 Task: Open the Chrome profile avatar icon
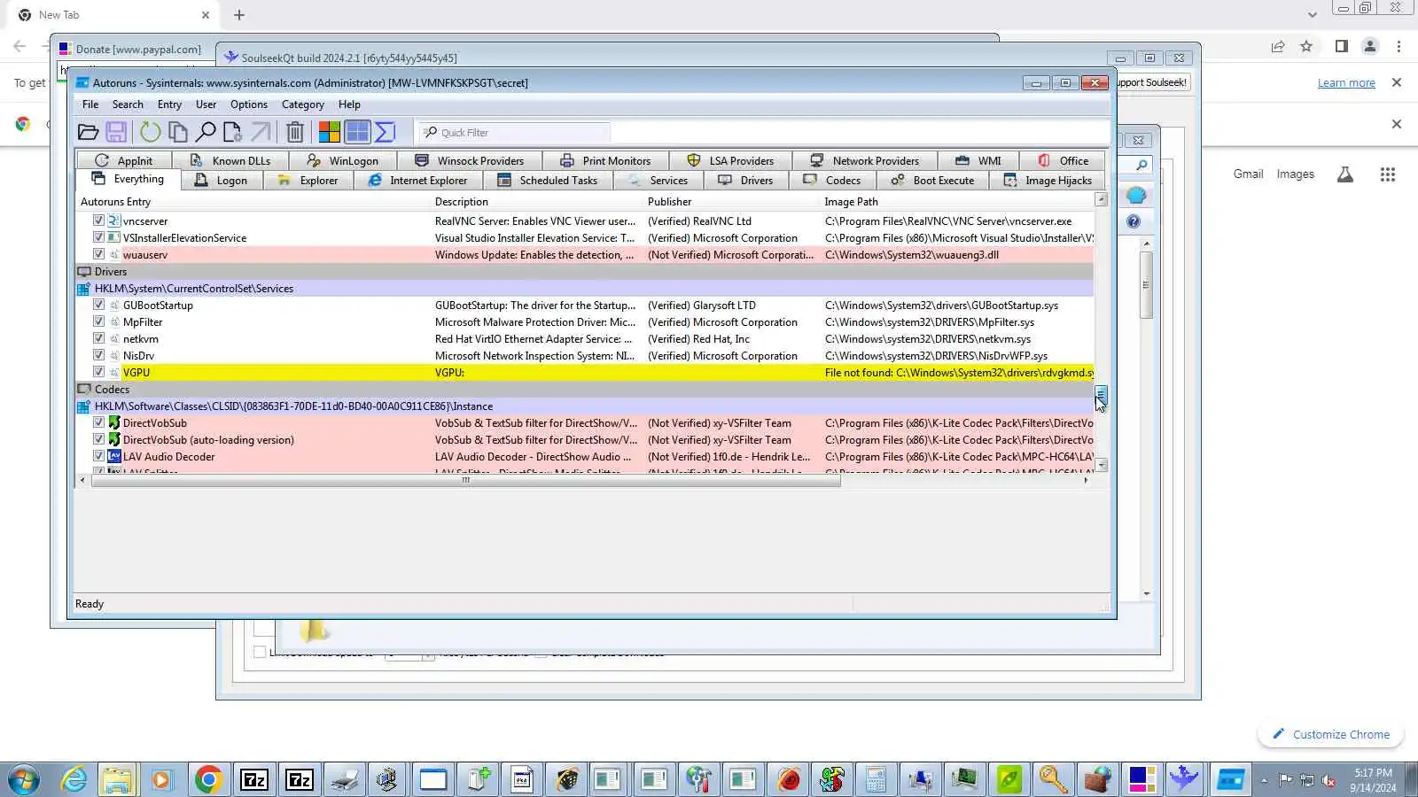pyautogui.click(x=1370, y=47)
